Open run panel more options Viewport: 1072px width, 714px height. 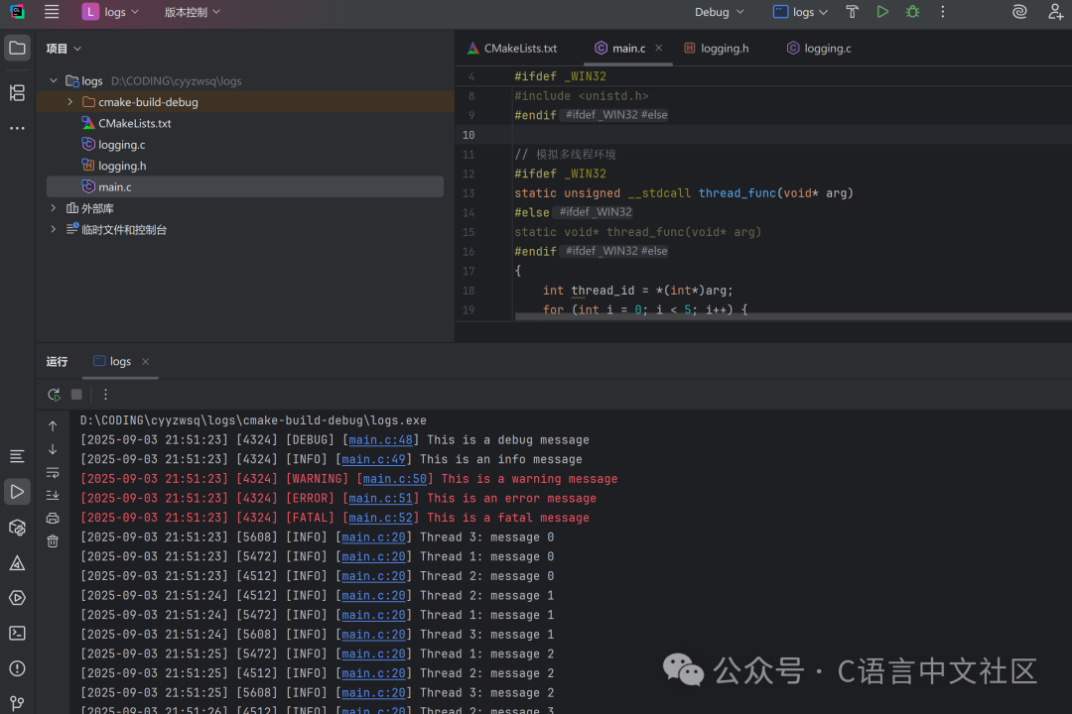(105, 395)
